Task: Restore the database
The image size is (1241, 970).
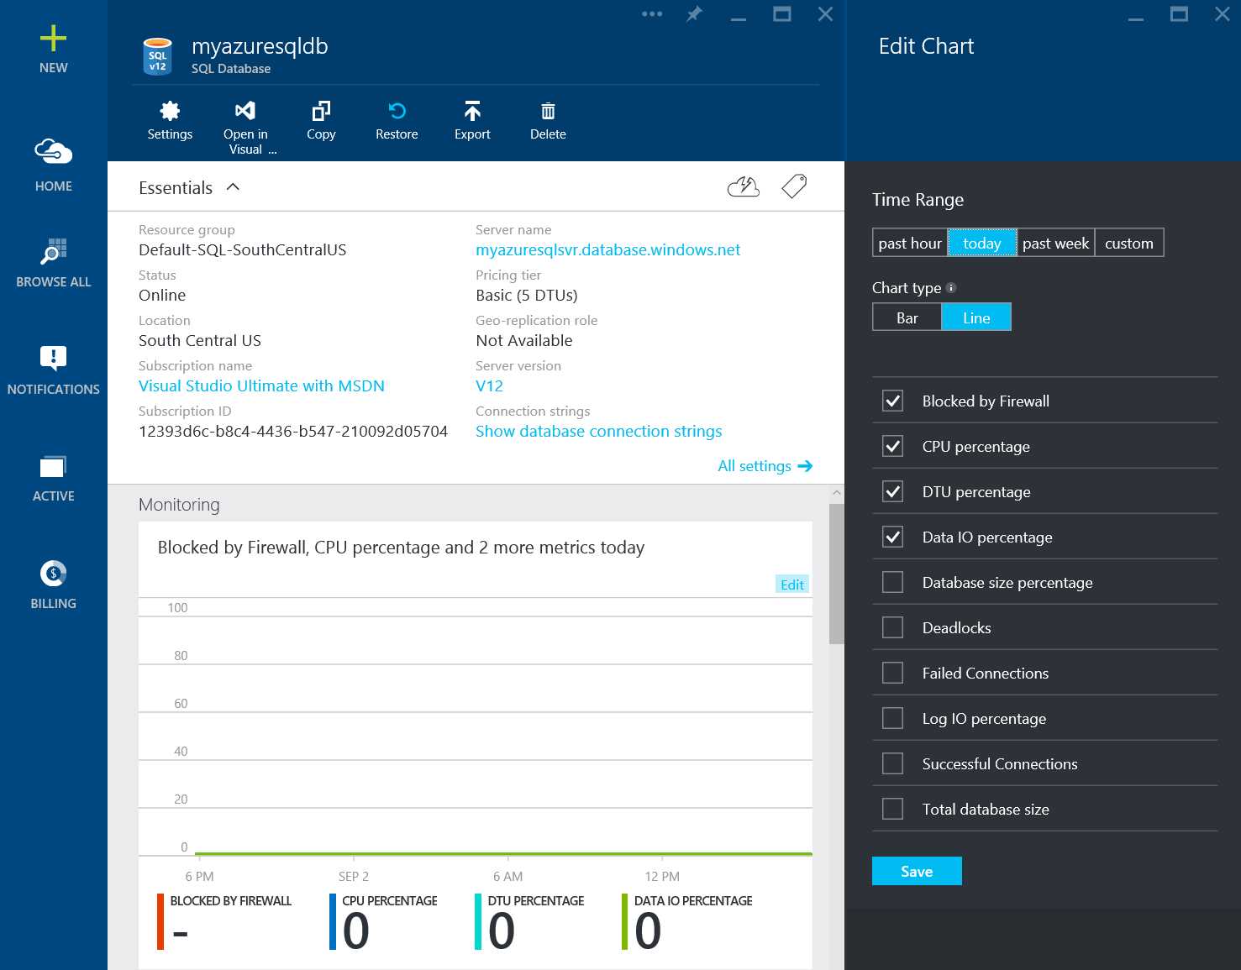Action: point(396,120)
